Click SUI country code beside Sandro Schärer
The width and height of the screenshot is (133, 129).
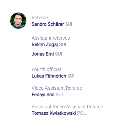[x=69, y=24]
